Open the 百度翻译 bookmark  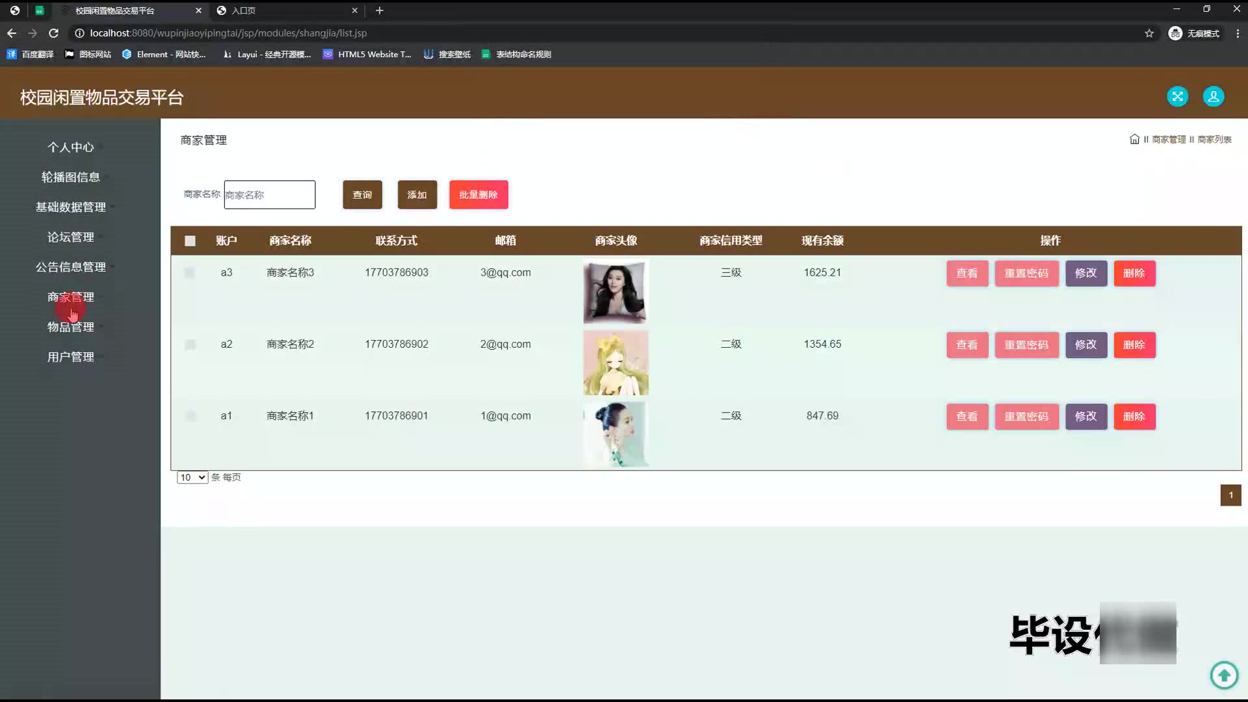pyautogui.click(x=30, y=55)
